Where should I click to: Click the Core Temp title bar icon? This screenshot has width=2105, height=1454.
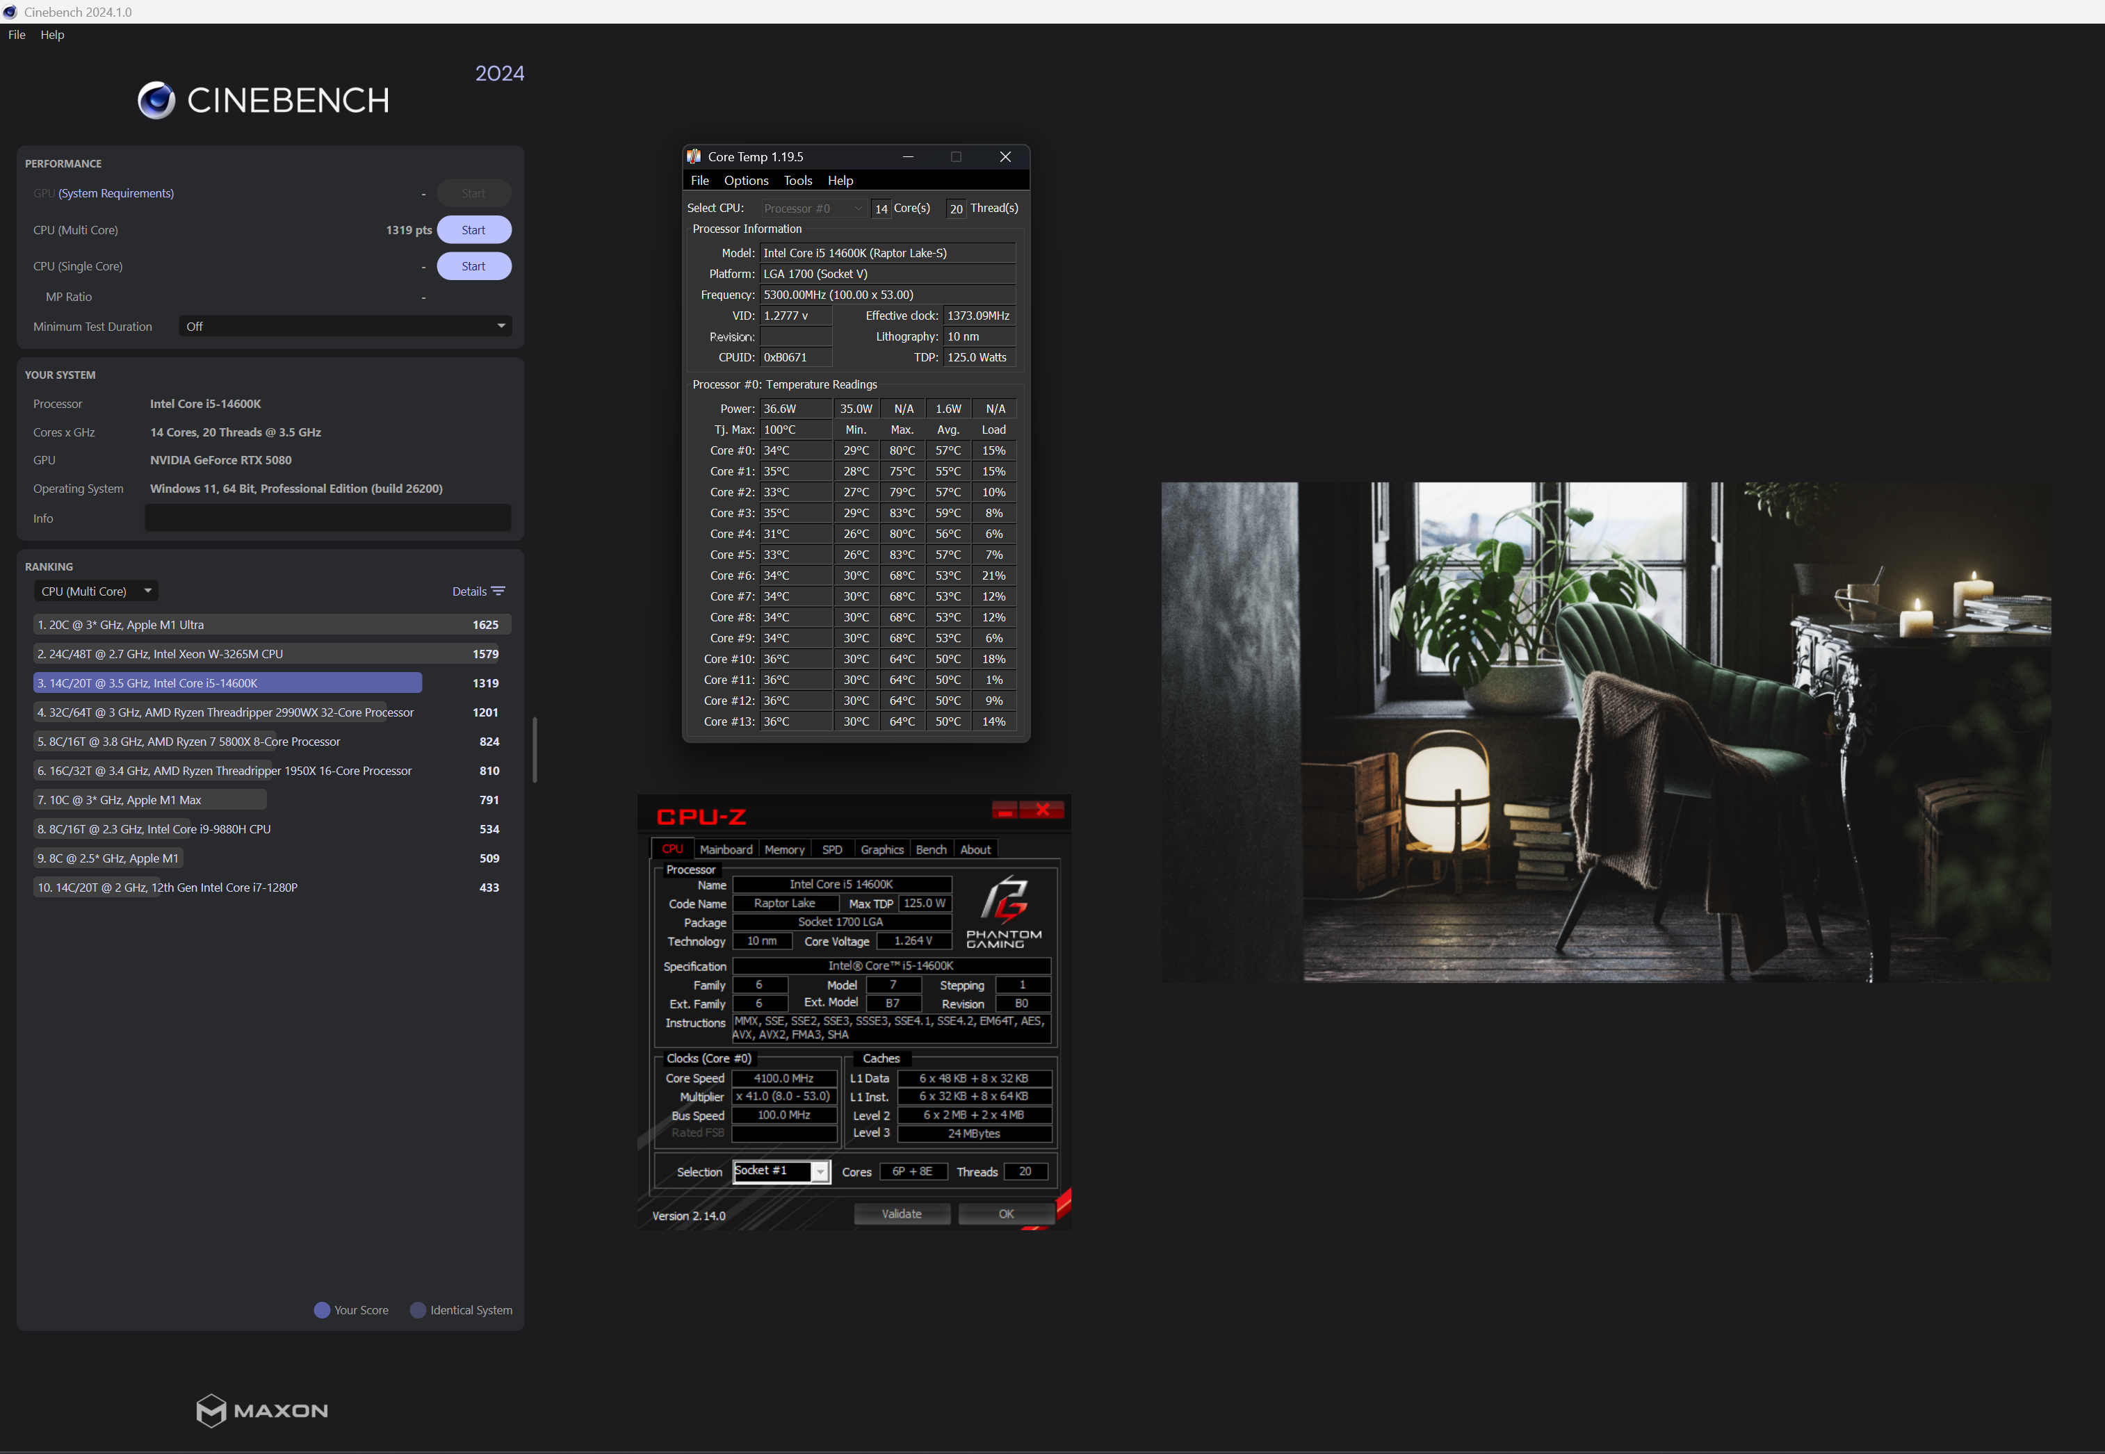[x=694, y=156]
